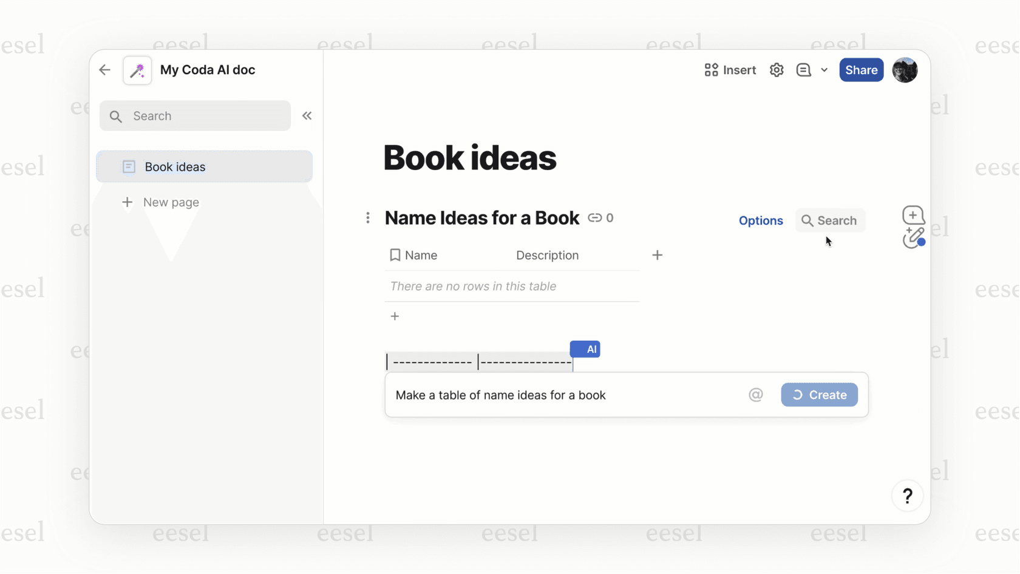Open document settings with the gear icon
1020x574 pixels.
[776, 70]
